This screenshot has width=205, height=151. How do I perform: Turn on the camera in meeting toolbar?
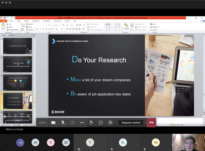point(53,123)
